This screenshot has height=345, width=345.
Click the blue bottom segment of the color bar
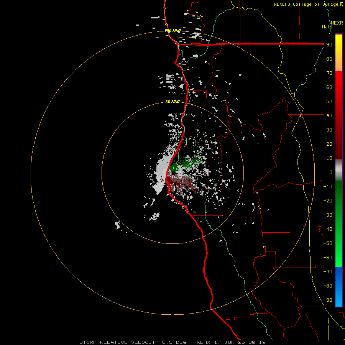(x=338, y=287)
